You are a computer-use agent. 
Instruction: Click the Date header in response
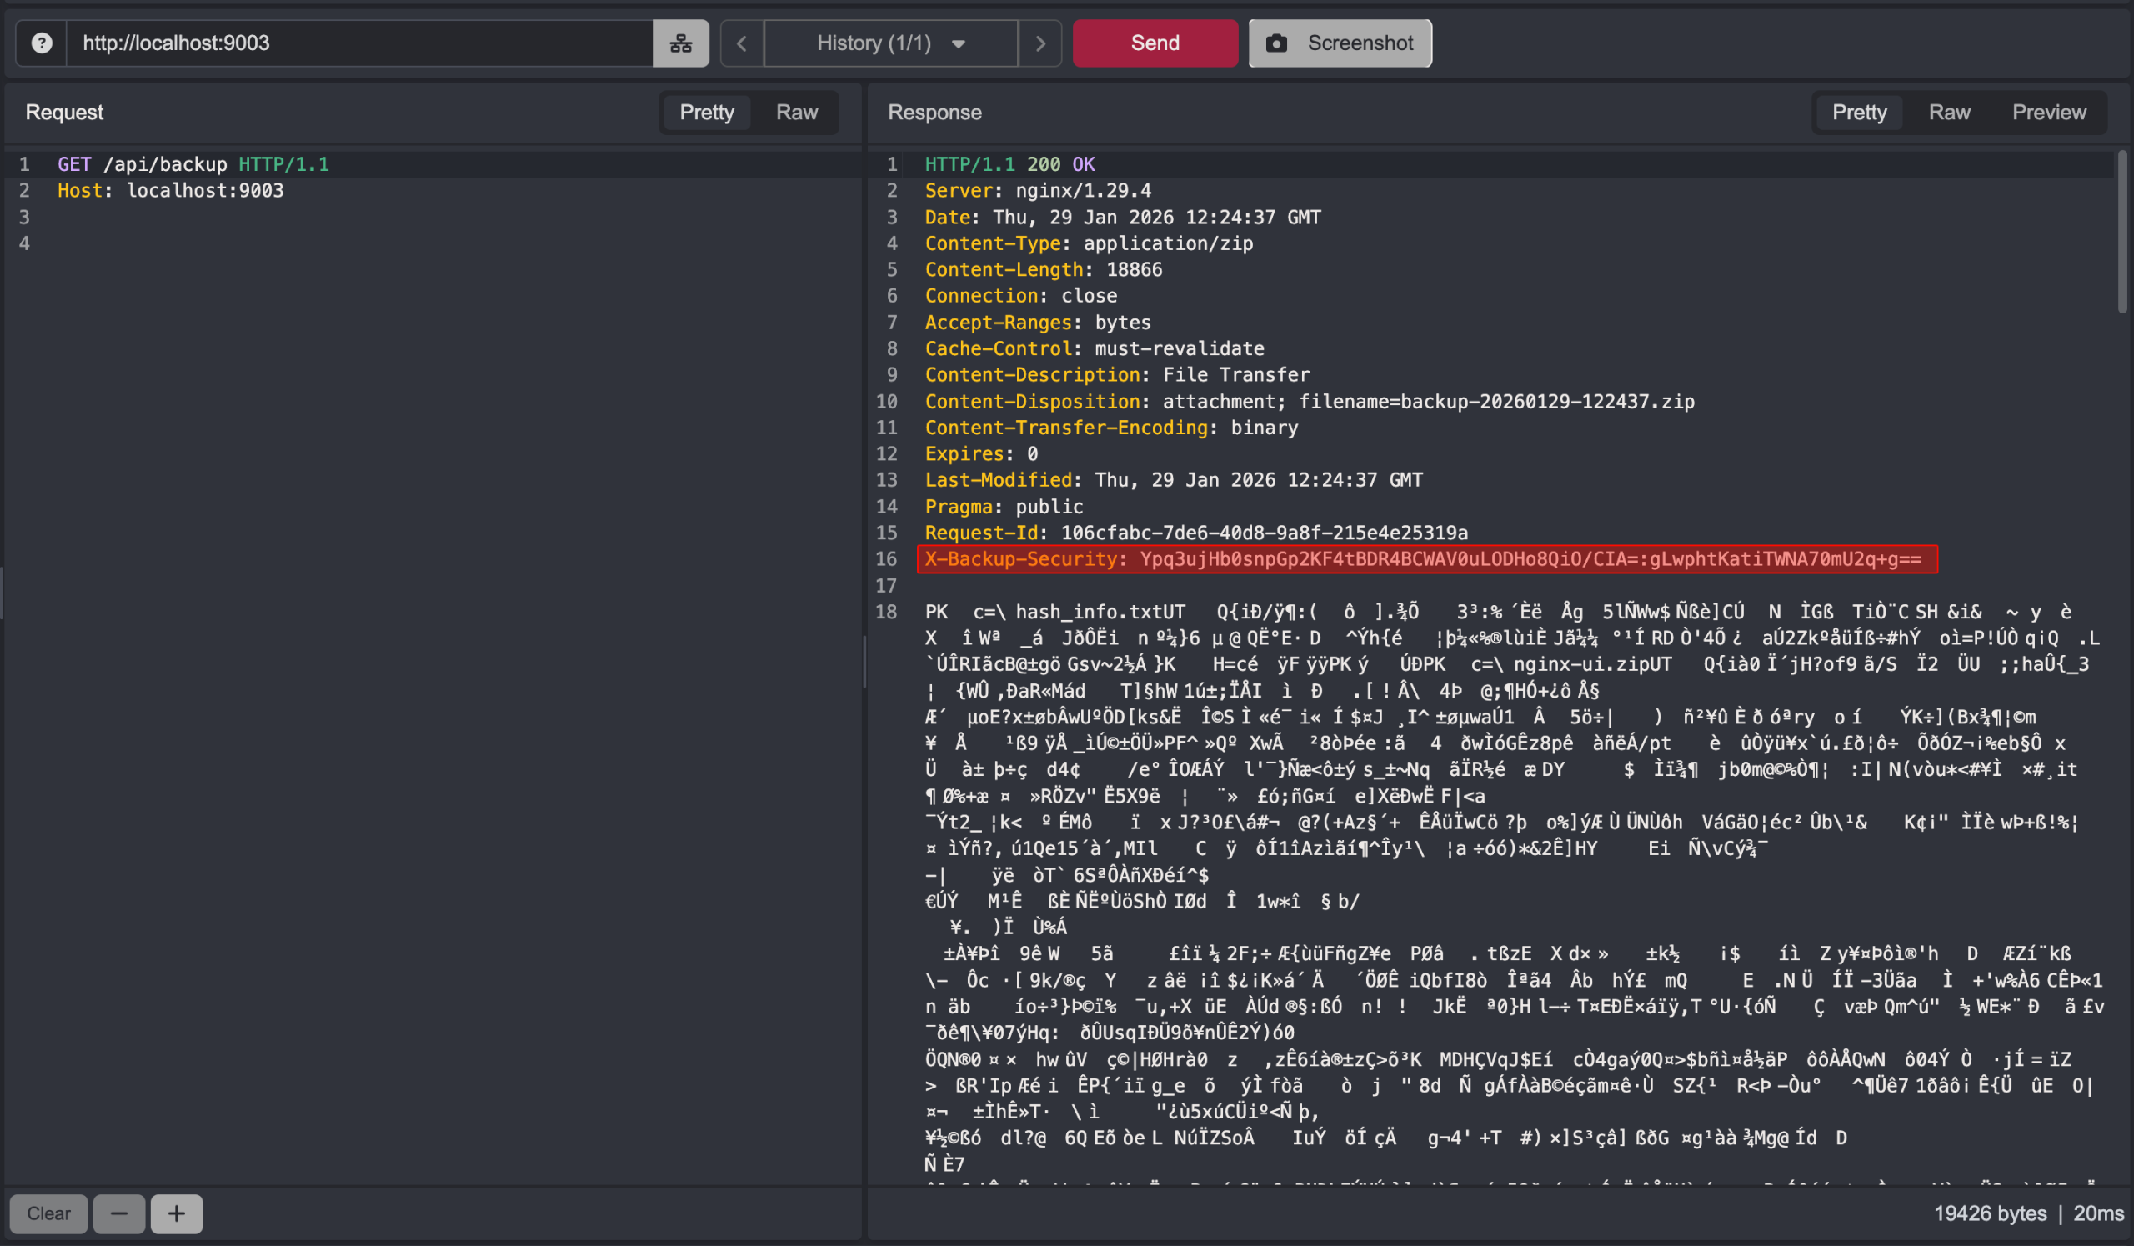(1122, 218)
